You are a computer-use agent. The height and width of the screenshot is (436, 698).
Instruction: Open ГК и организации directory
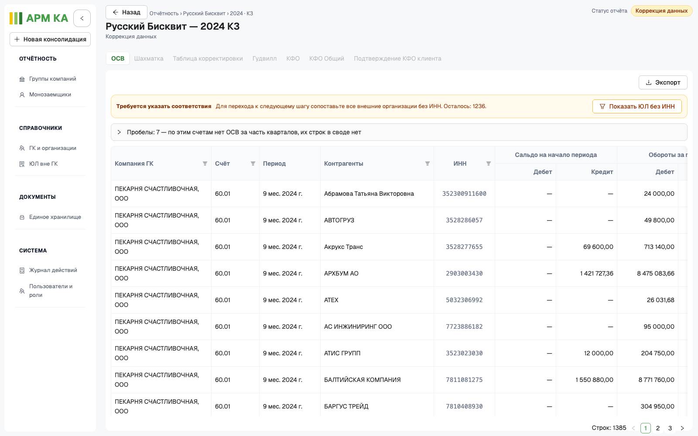(x=52, y=148)
